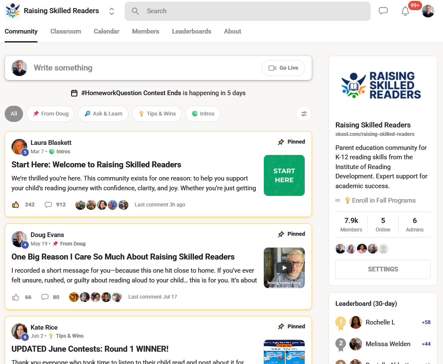Filter posts by Tips & Wins
The width and height of the screenshot is (443, 364).
click(157, 114)
